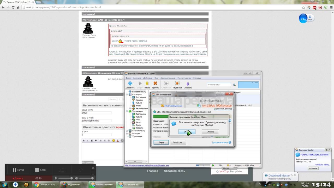Click the downloadmaster.ru URL in status bar
Image resolution: width=334 pixels, height=188 pixels.
(x=147, y=165)
